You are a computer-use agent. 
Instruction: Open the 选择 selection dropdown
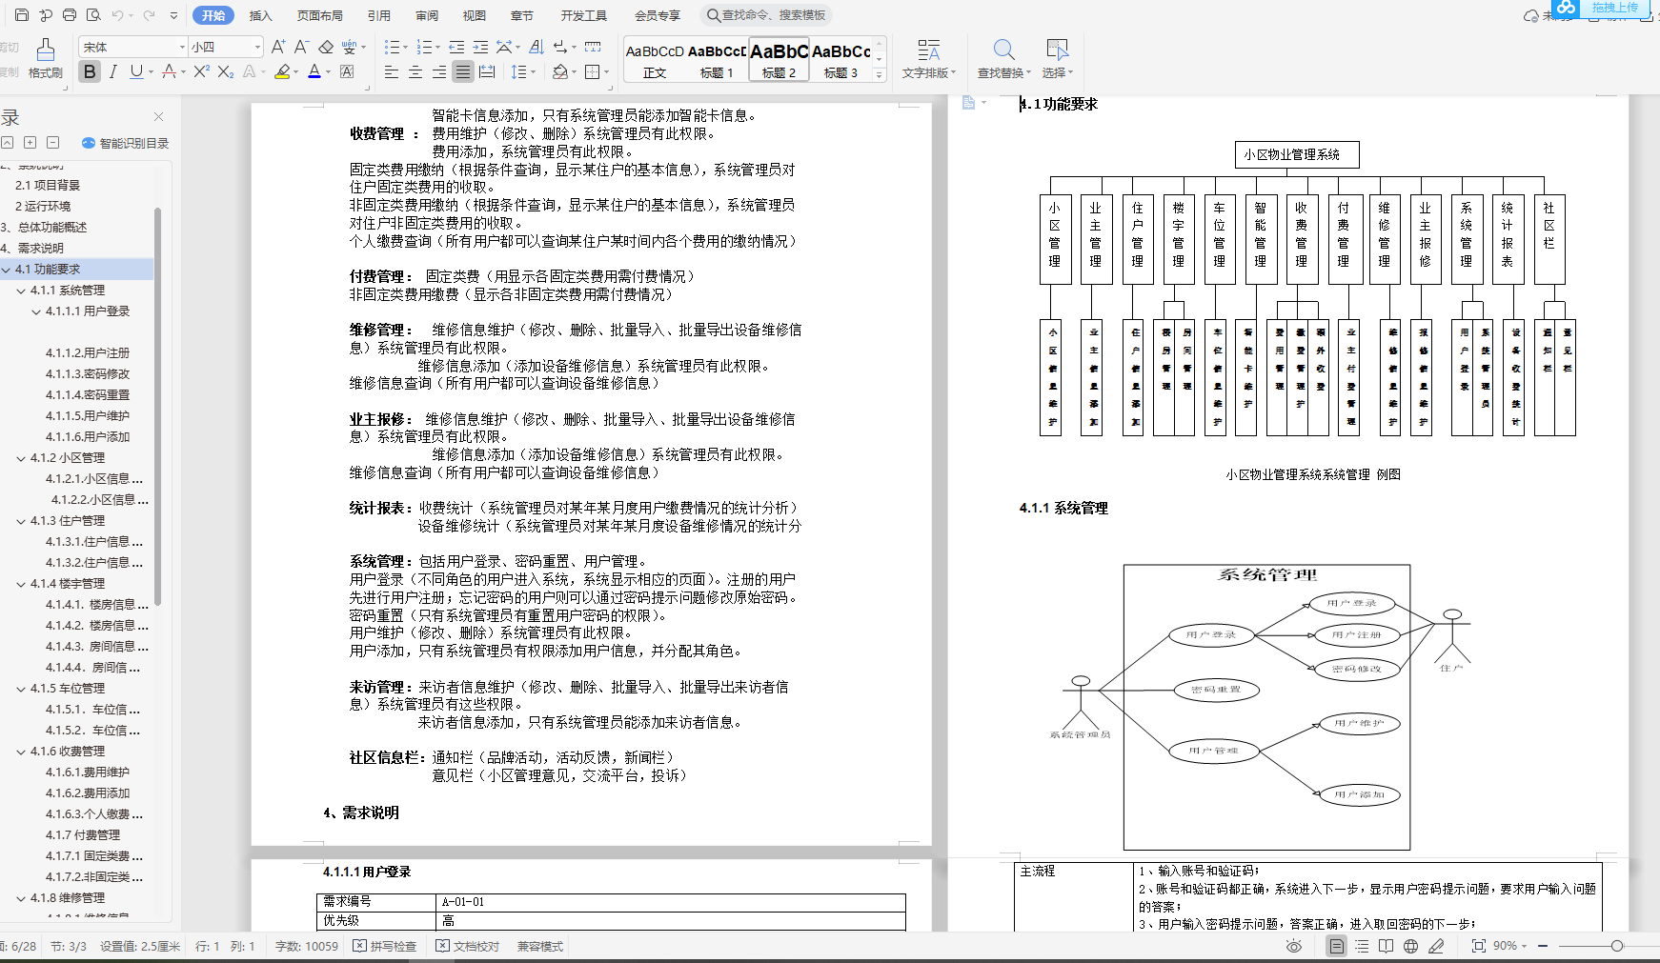(1057, 59)
